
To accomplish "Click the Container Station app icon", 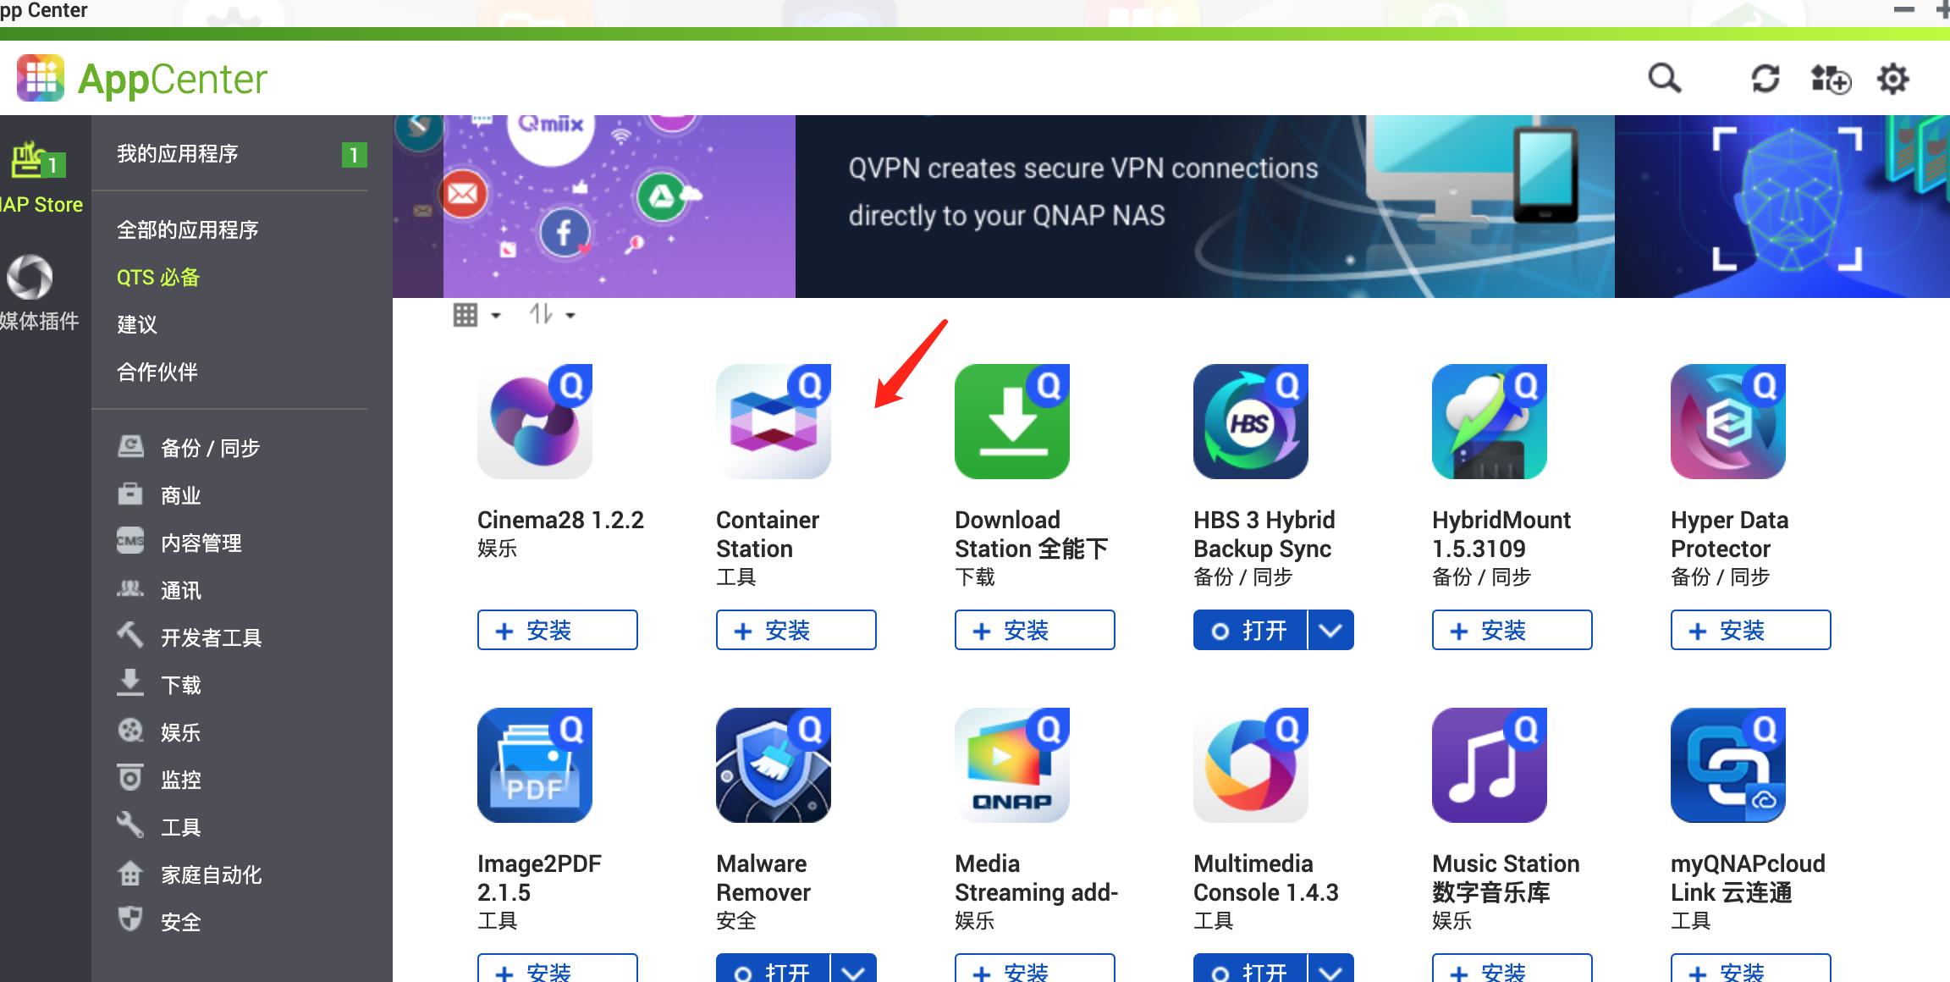I will 773,422.
